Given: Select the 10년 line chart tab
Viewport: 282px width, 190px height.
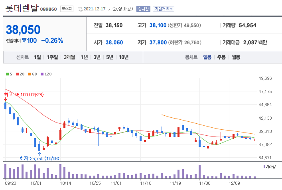Looking at the screenshot, I should pos(124,57).
